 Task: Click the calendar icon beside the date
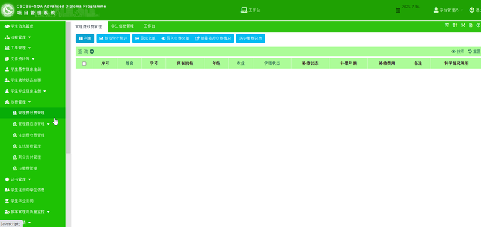(x=398, y=10)
